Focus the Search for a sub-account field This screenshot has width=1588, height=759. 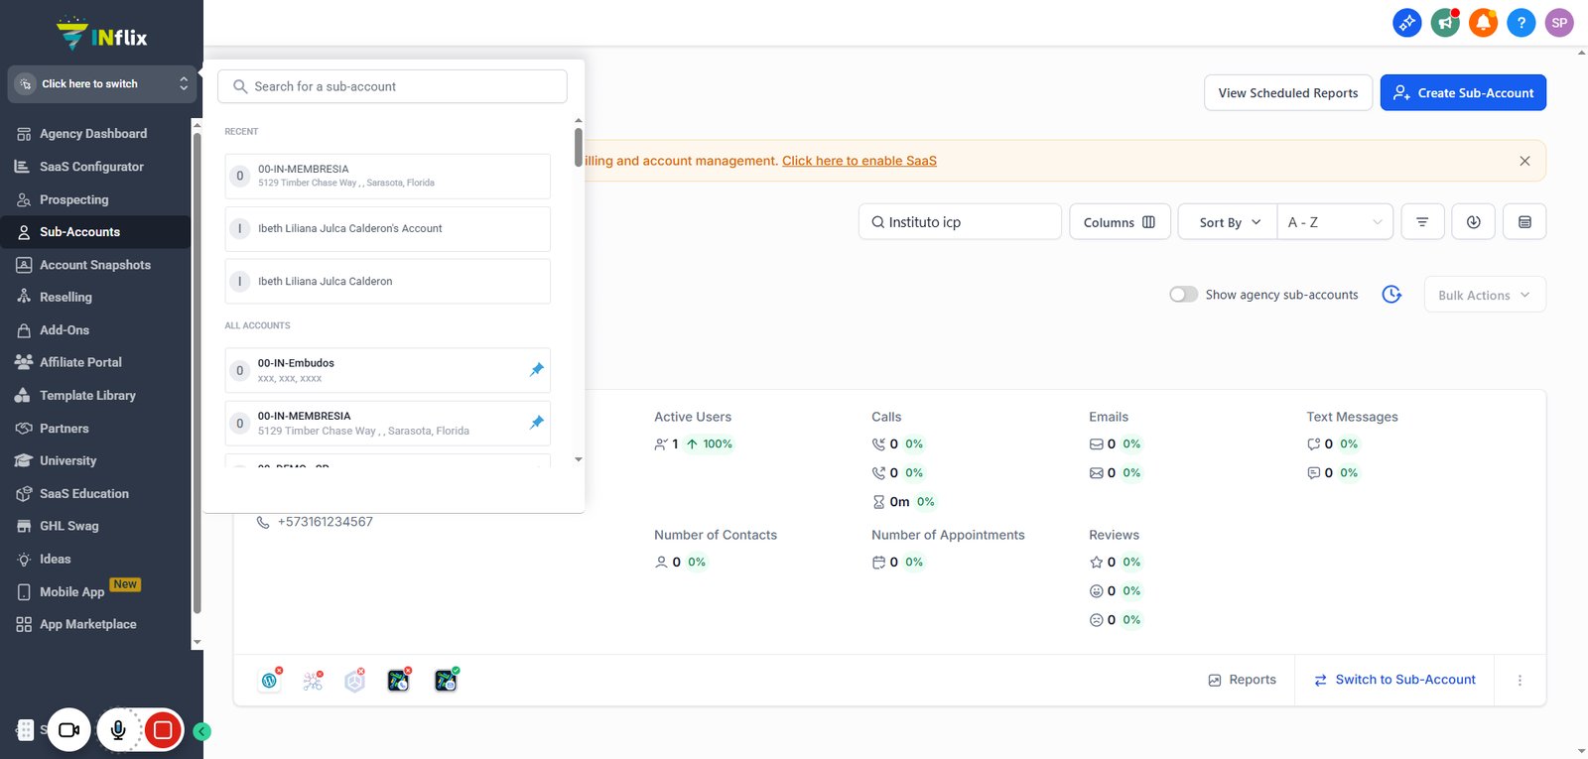click(392, 86)
